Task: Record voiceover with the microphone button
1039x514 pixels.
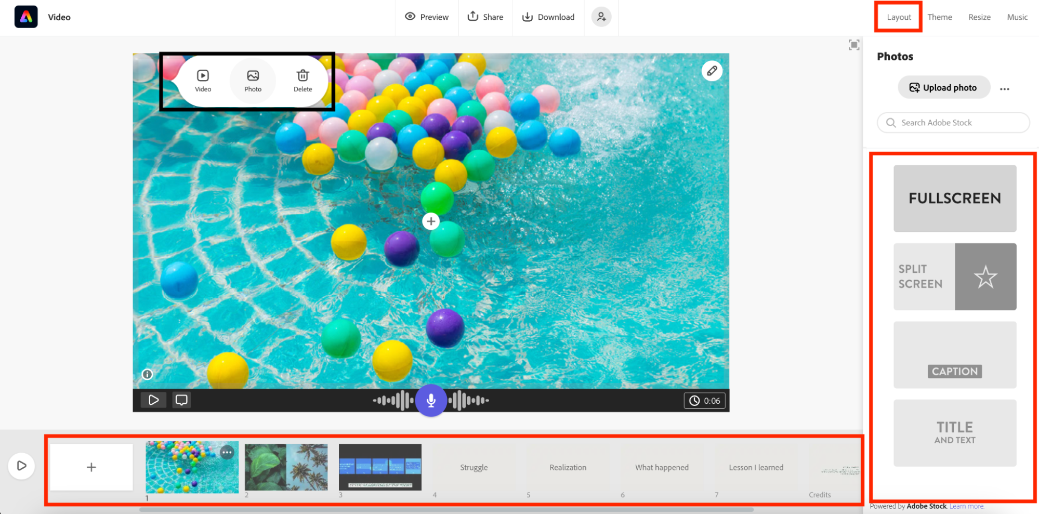Action: pos(431,400)
